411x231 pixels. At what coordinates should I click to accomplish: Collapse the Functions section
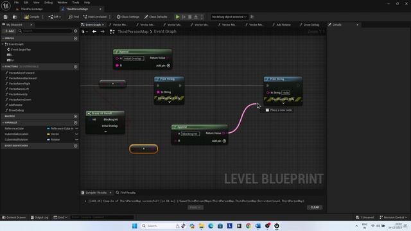[x=3, y=67]
